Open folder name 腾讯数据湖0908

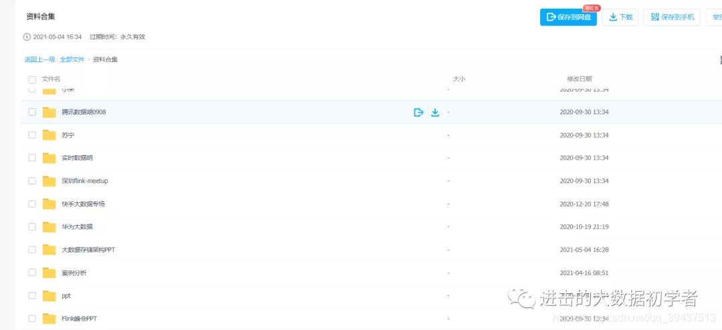tap(84, 112)
